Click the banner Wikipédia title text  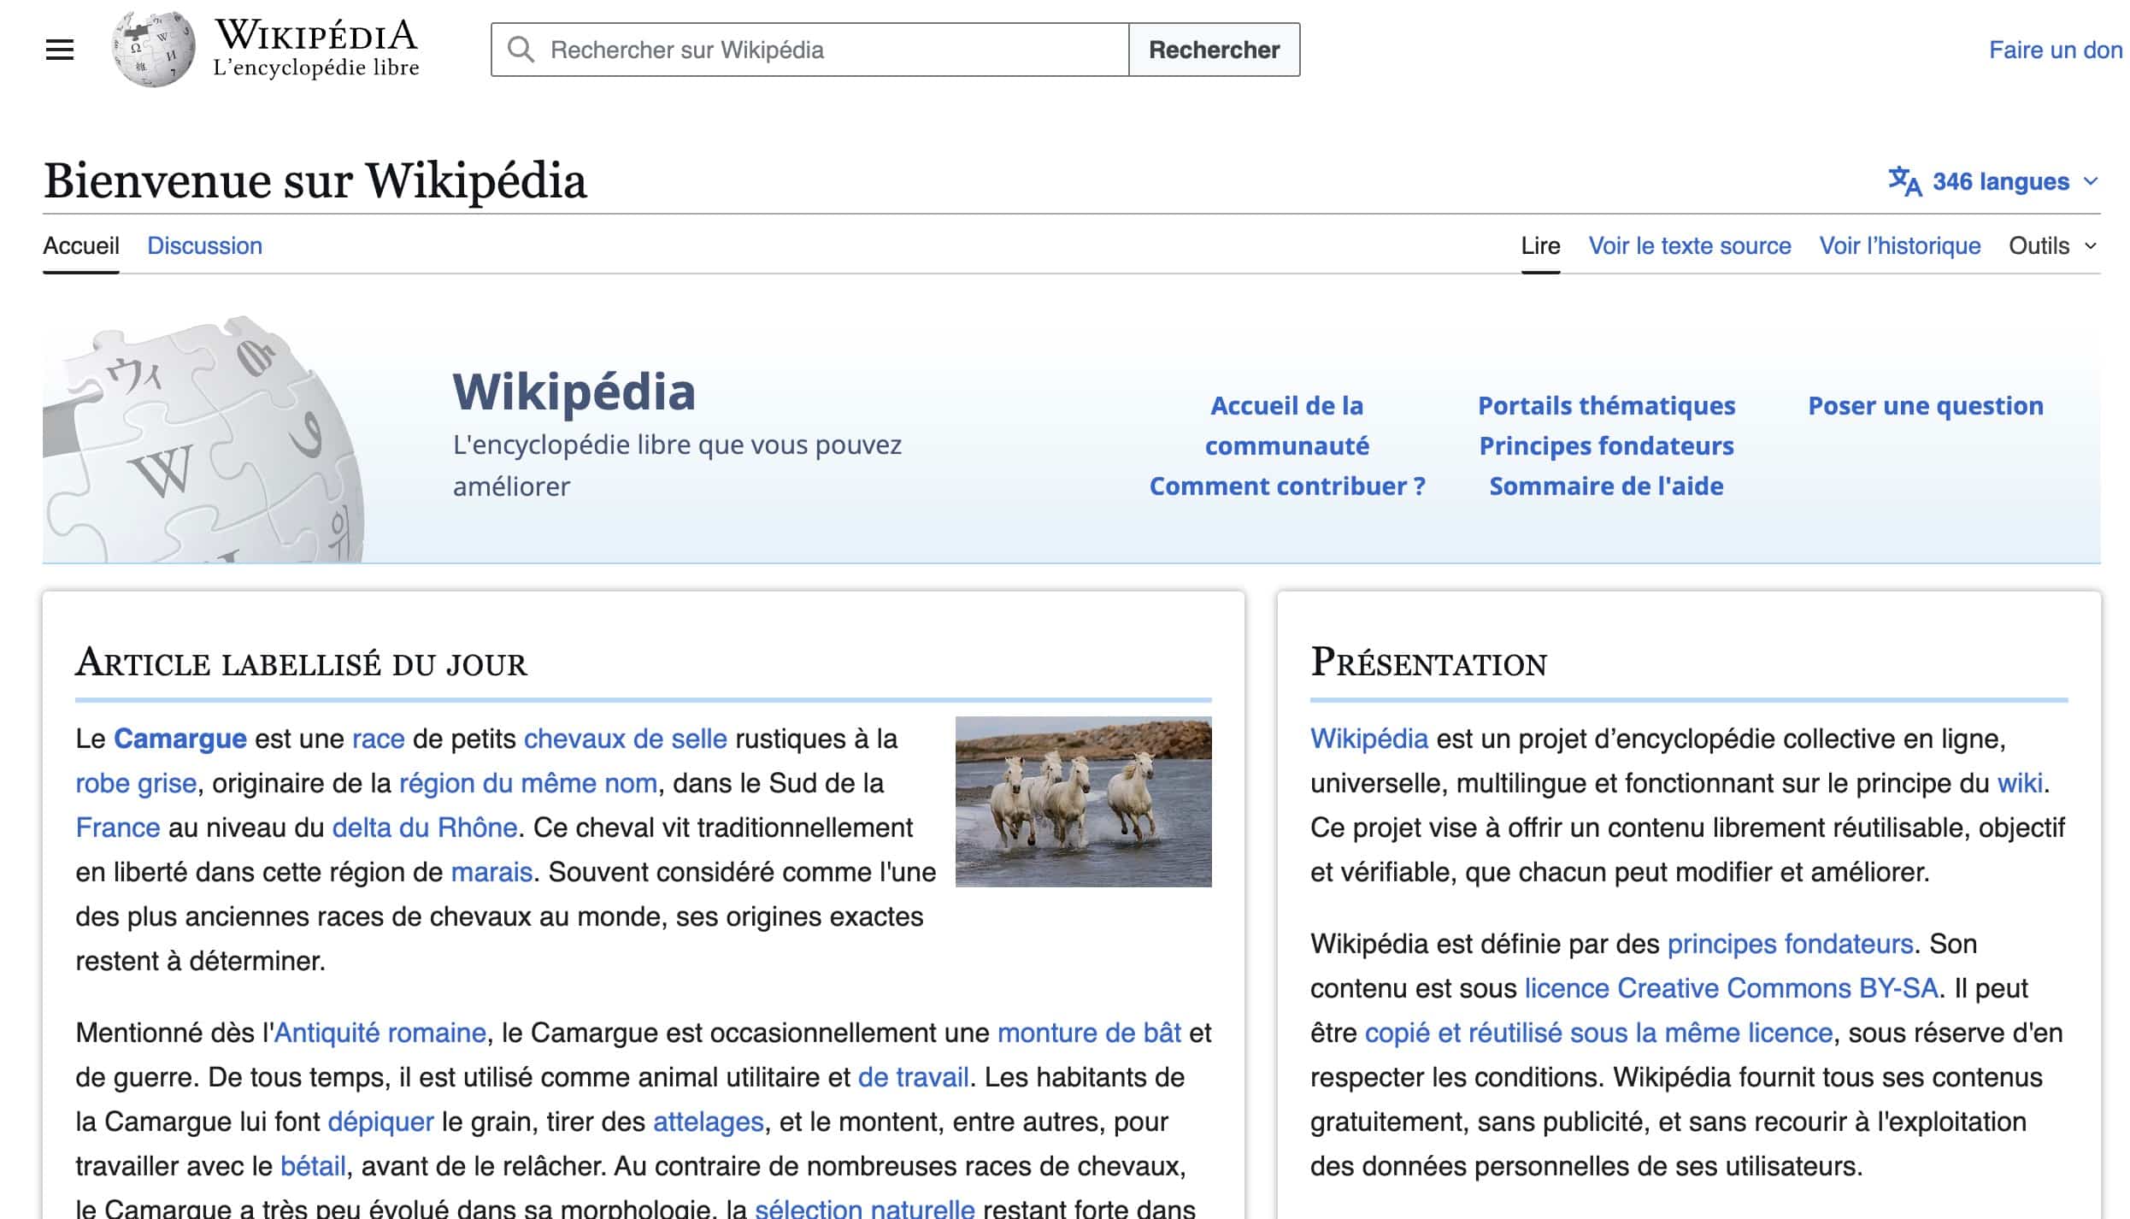click(574, 392)
